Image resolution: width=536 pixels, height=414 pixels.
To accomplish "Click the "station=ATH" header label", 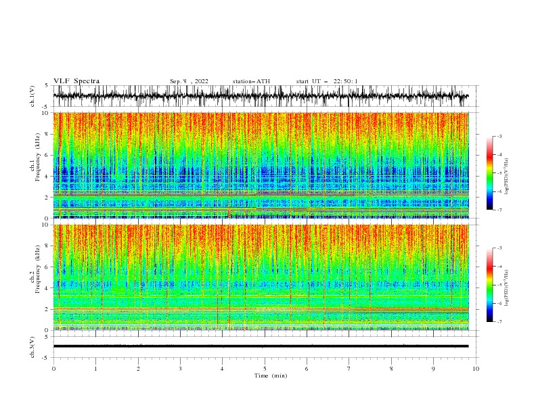I will point(251,81).
